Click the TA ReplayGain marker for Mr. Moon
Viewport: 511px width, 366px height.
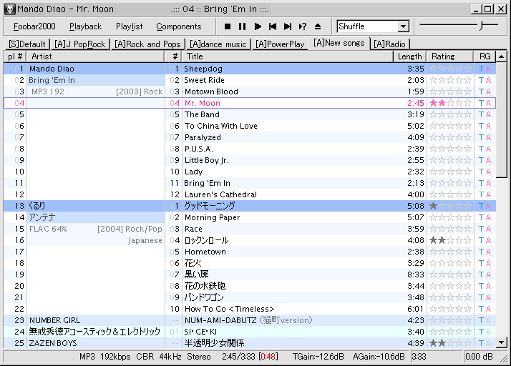click(x=485, y=103)
